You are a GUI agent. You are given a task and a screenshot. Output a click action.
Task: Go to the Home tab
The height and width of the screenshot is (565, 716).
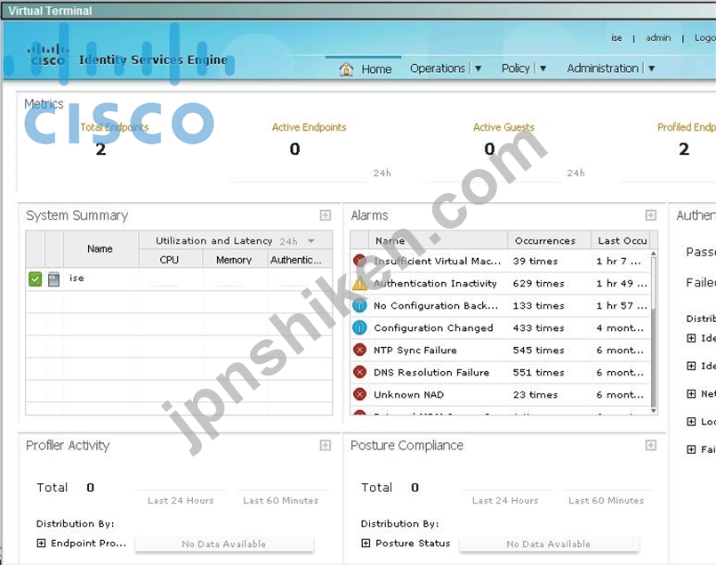[x=376, y=69]
